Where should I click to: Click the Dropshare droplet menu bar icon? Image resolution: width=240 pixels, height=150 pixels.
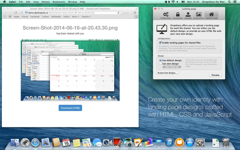[x=166, y=2]
